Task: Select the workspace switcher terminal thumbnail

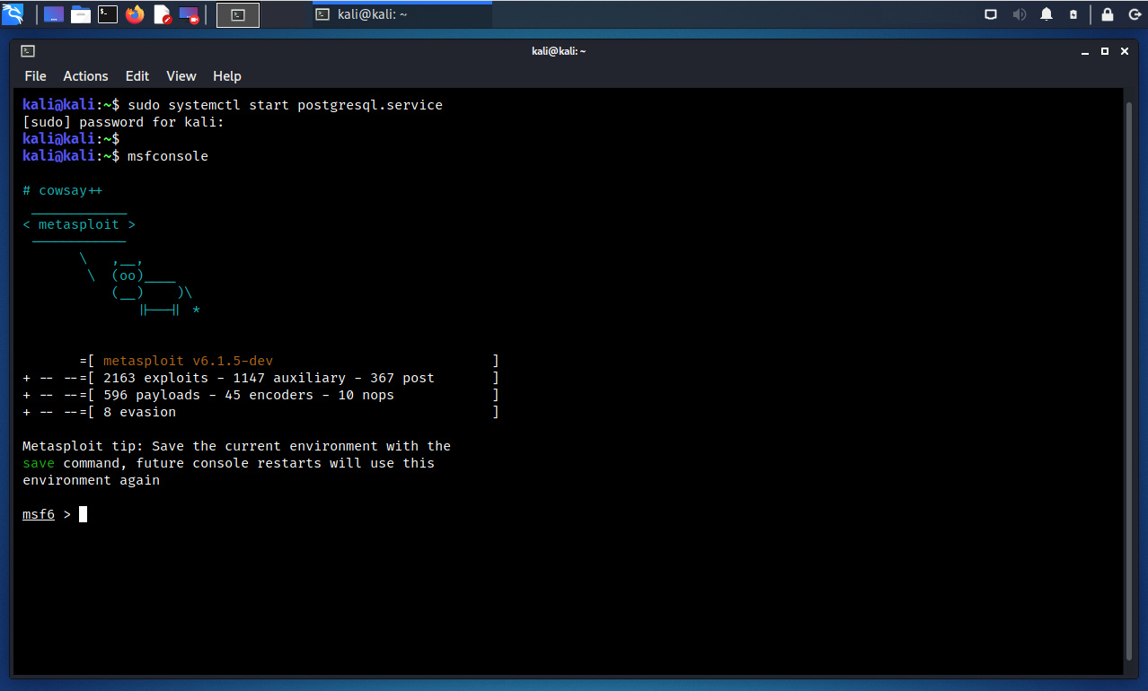Action: 238,14
